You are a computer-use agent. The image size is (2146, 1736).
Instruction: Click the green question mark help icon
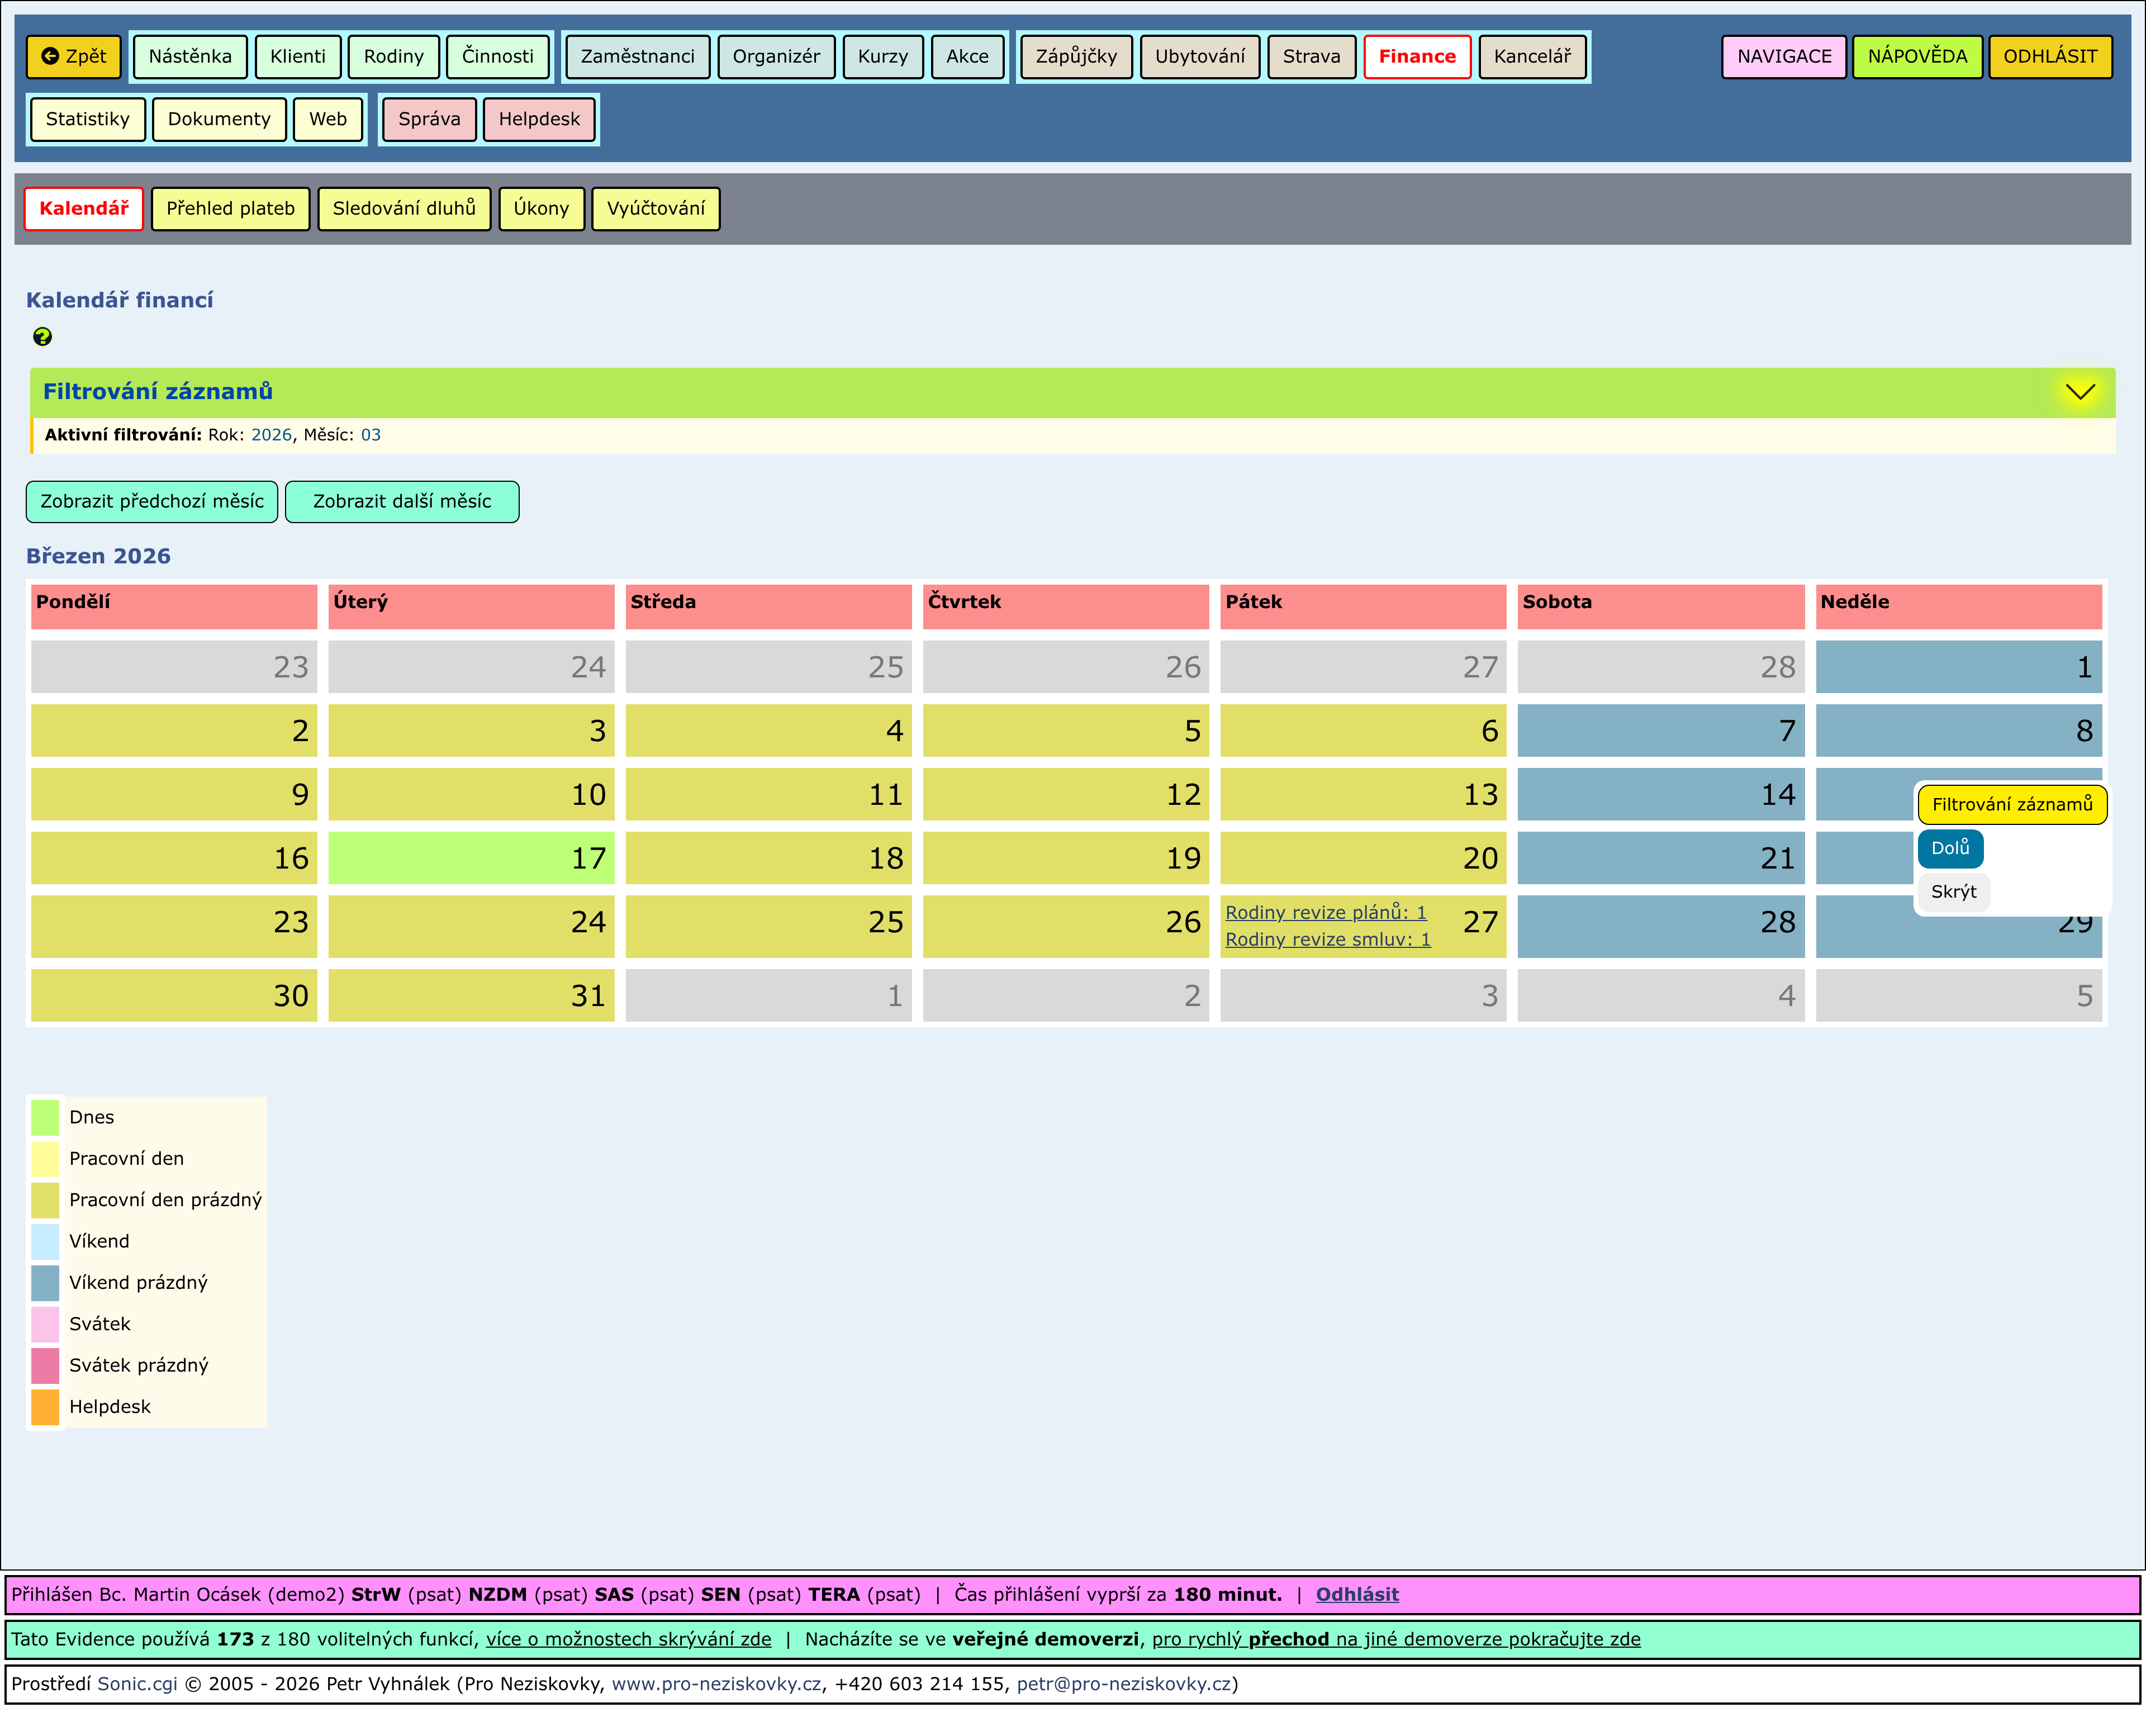tap(42, 337)
